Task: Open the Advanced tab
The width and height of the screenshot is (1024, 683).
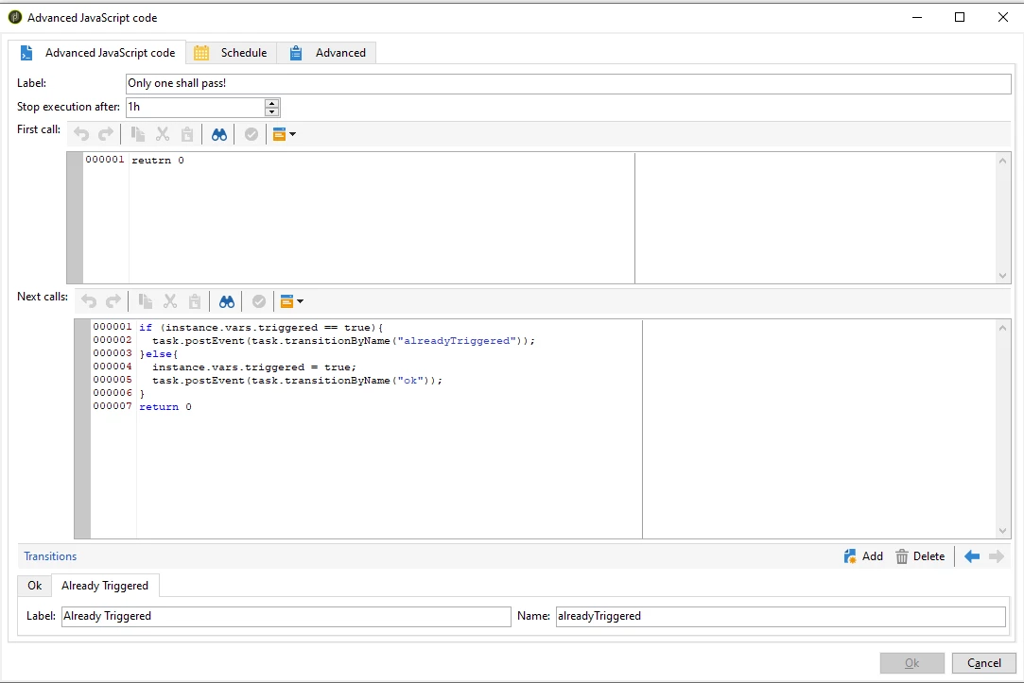Action: point(326,53)
